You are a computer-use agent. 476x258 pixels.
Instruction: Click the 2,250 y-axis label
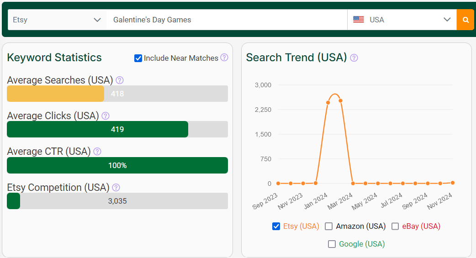pyautogui.click(x=263, y=110)
